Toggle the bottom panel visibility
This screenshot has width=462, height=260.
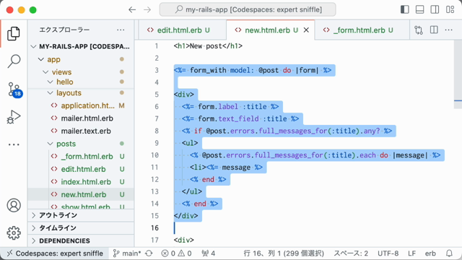point(419,9)
